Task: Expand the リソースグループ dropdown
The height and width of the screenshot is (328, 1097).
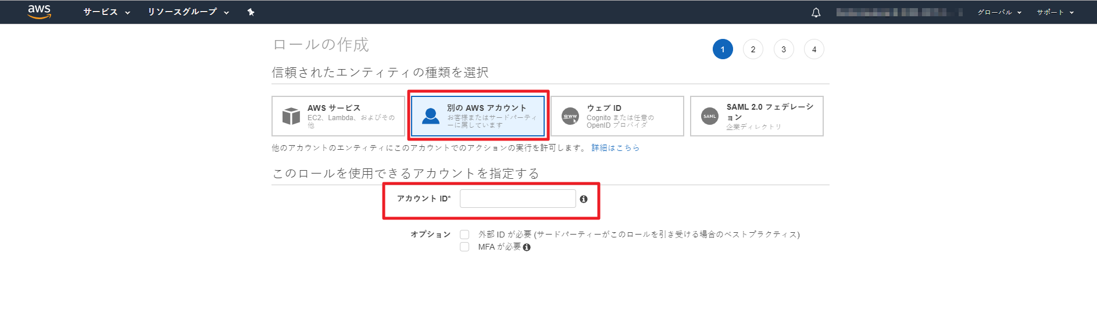Action: [x=188, y=12]
